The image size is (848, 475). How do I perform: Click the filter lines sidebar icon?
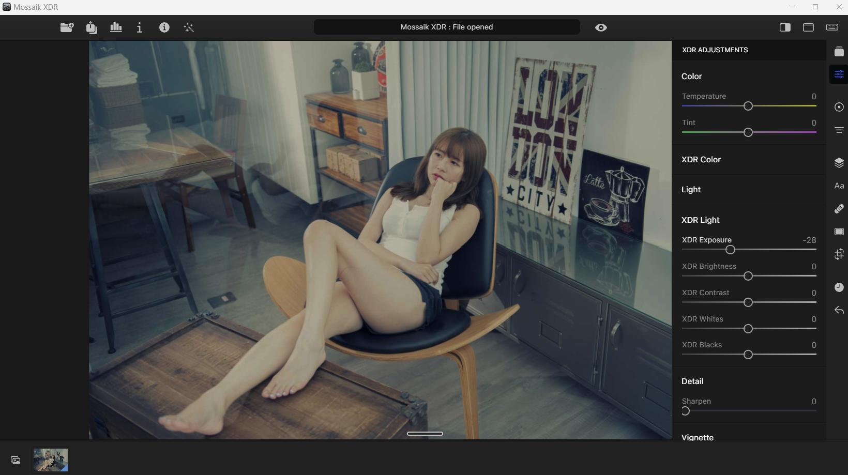click(839, 130)
